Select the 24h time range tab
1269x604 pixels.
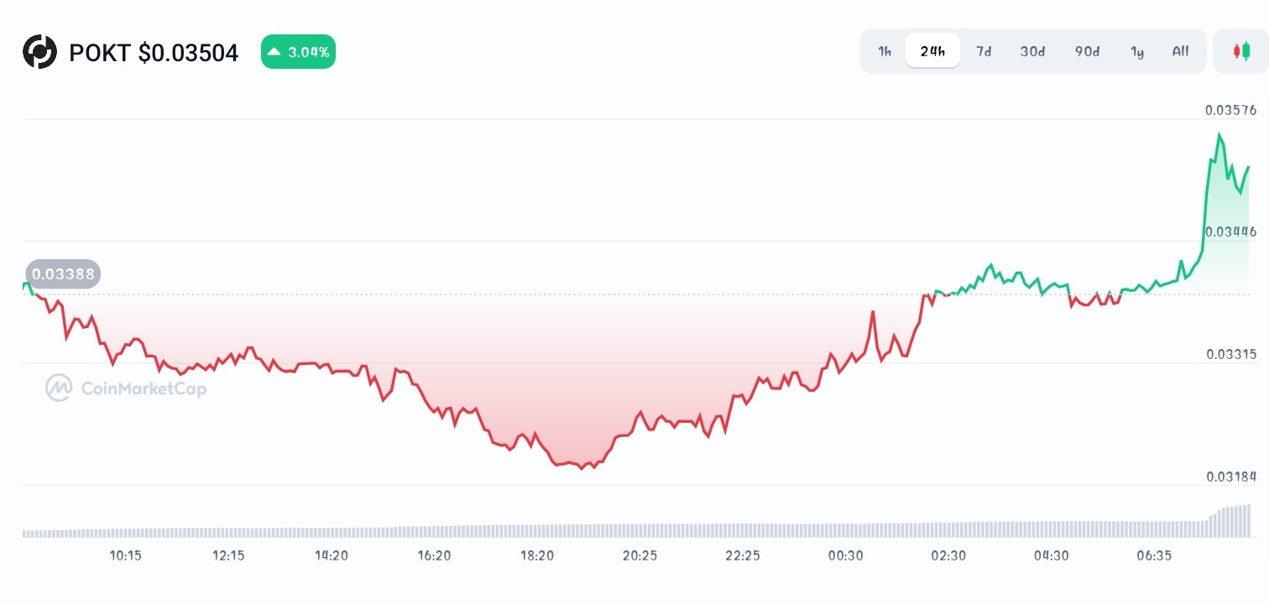932,51
